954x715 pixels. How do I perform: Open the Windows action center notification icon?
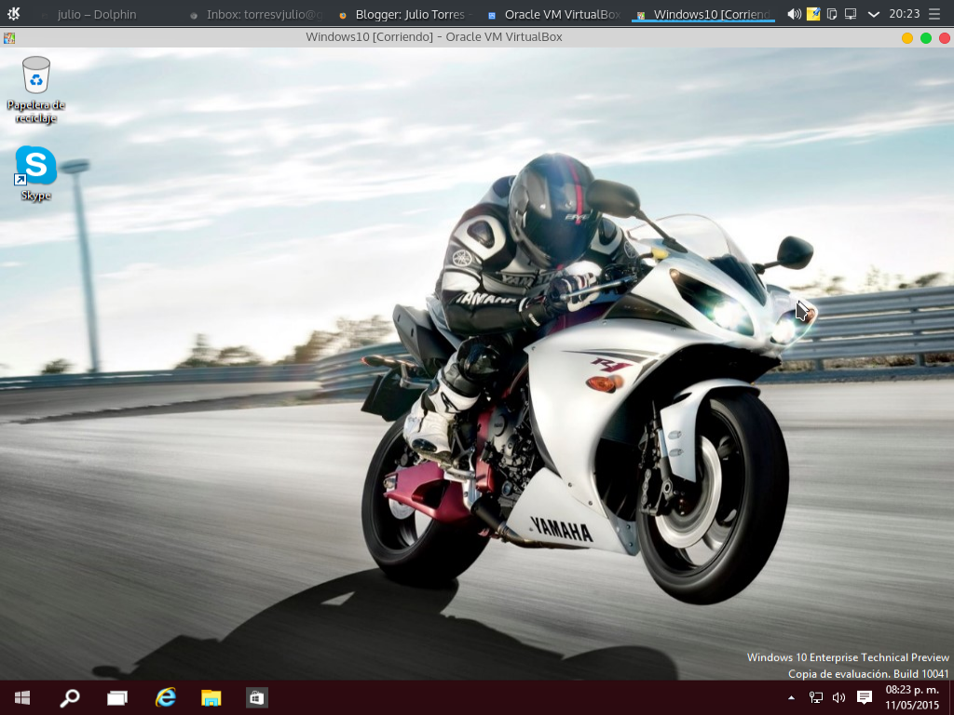864,697
